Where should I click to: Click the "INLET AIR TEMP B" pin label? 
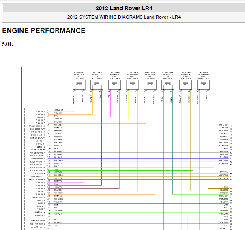pos(37,224)
